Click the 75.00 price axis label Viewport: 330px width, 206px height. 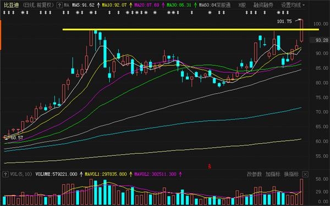click(322, 97)
